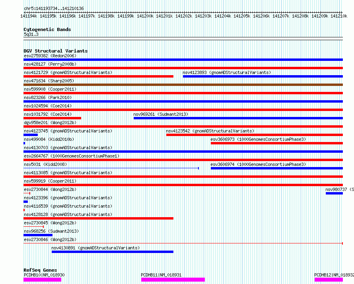Open nsv599908 (Cooper2011) variant label
This screenshot has width=354, height=284.
[50, 89]
